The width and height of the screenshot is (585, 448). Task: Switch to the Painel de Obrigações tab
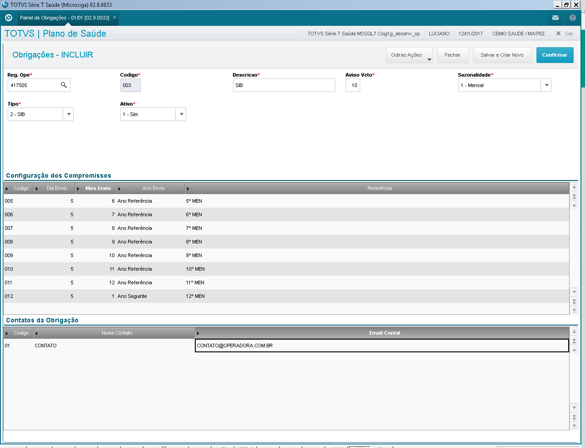click(64, 18)
